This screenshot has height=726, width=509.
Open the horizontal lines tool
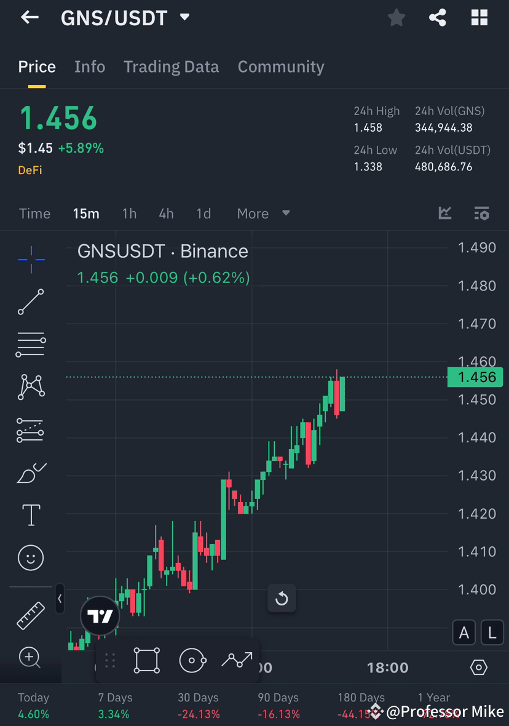[31, 344]
